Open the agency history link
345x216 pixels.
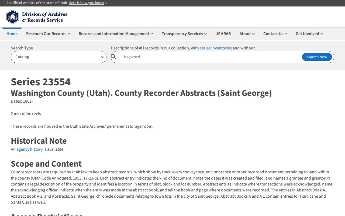(x=29, y=149)
